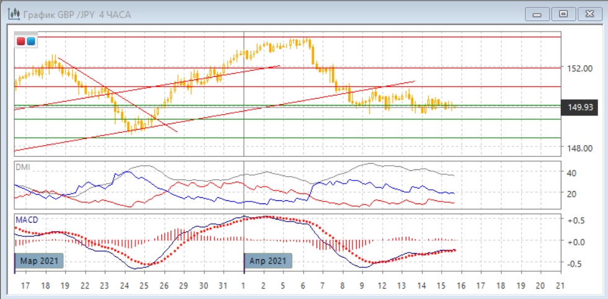608x299 pixels.
Task: Click the 148.00 price axis label
Action: tap(578, 148)
